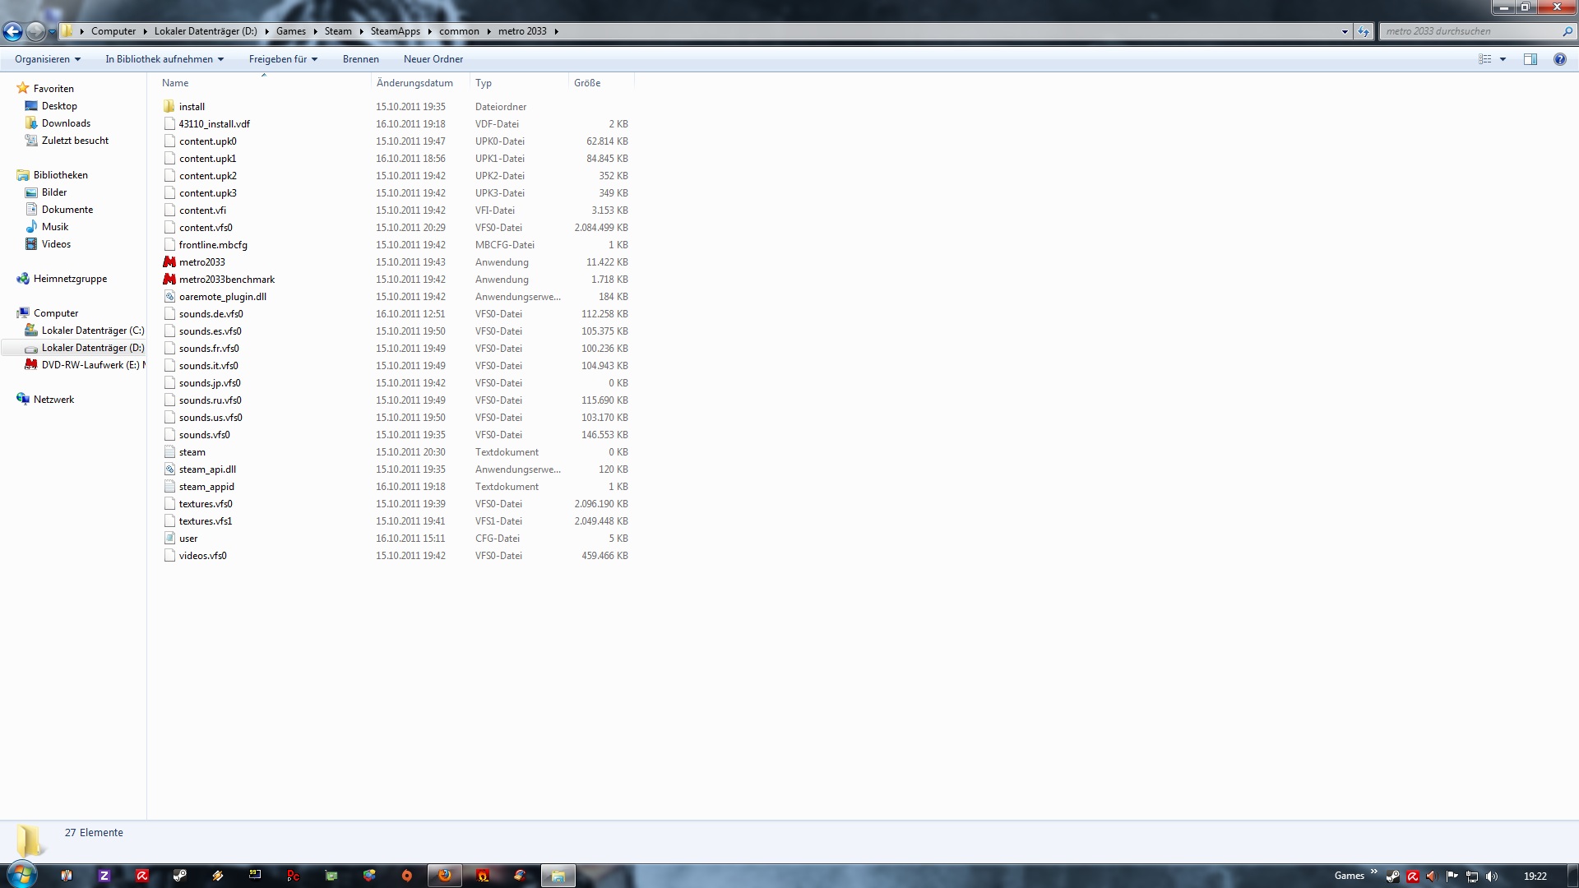Open the Help question mark icon
1579x888 pixels.
point(1559,59)
